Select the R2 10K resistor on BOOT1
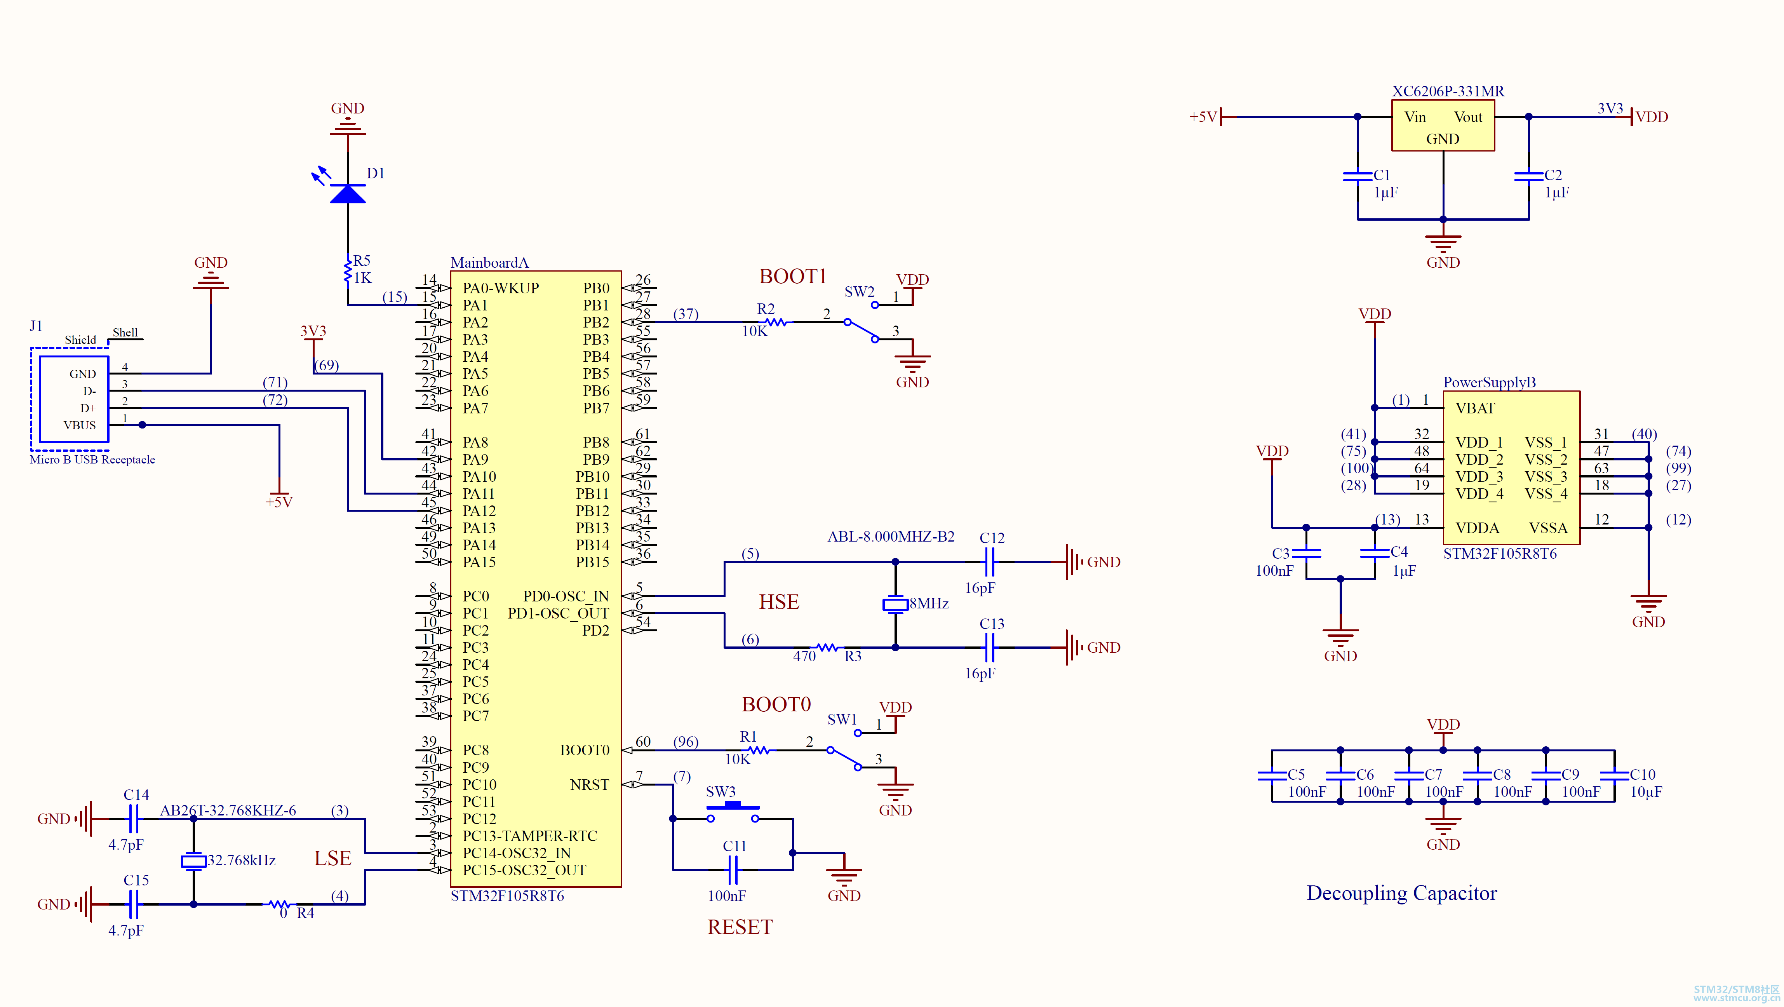 point(776,322)
